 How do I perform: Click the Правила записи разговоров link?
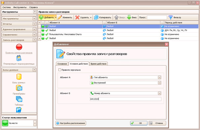(x=19, y=53)
